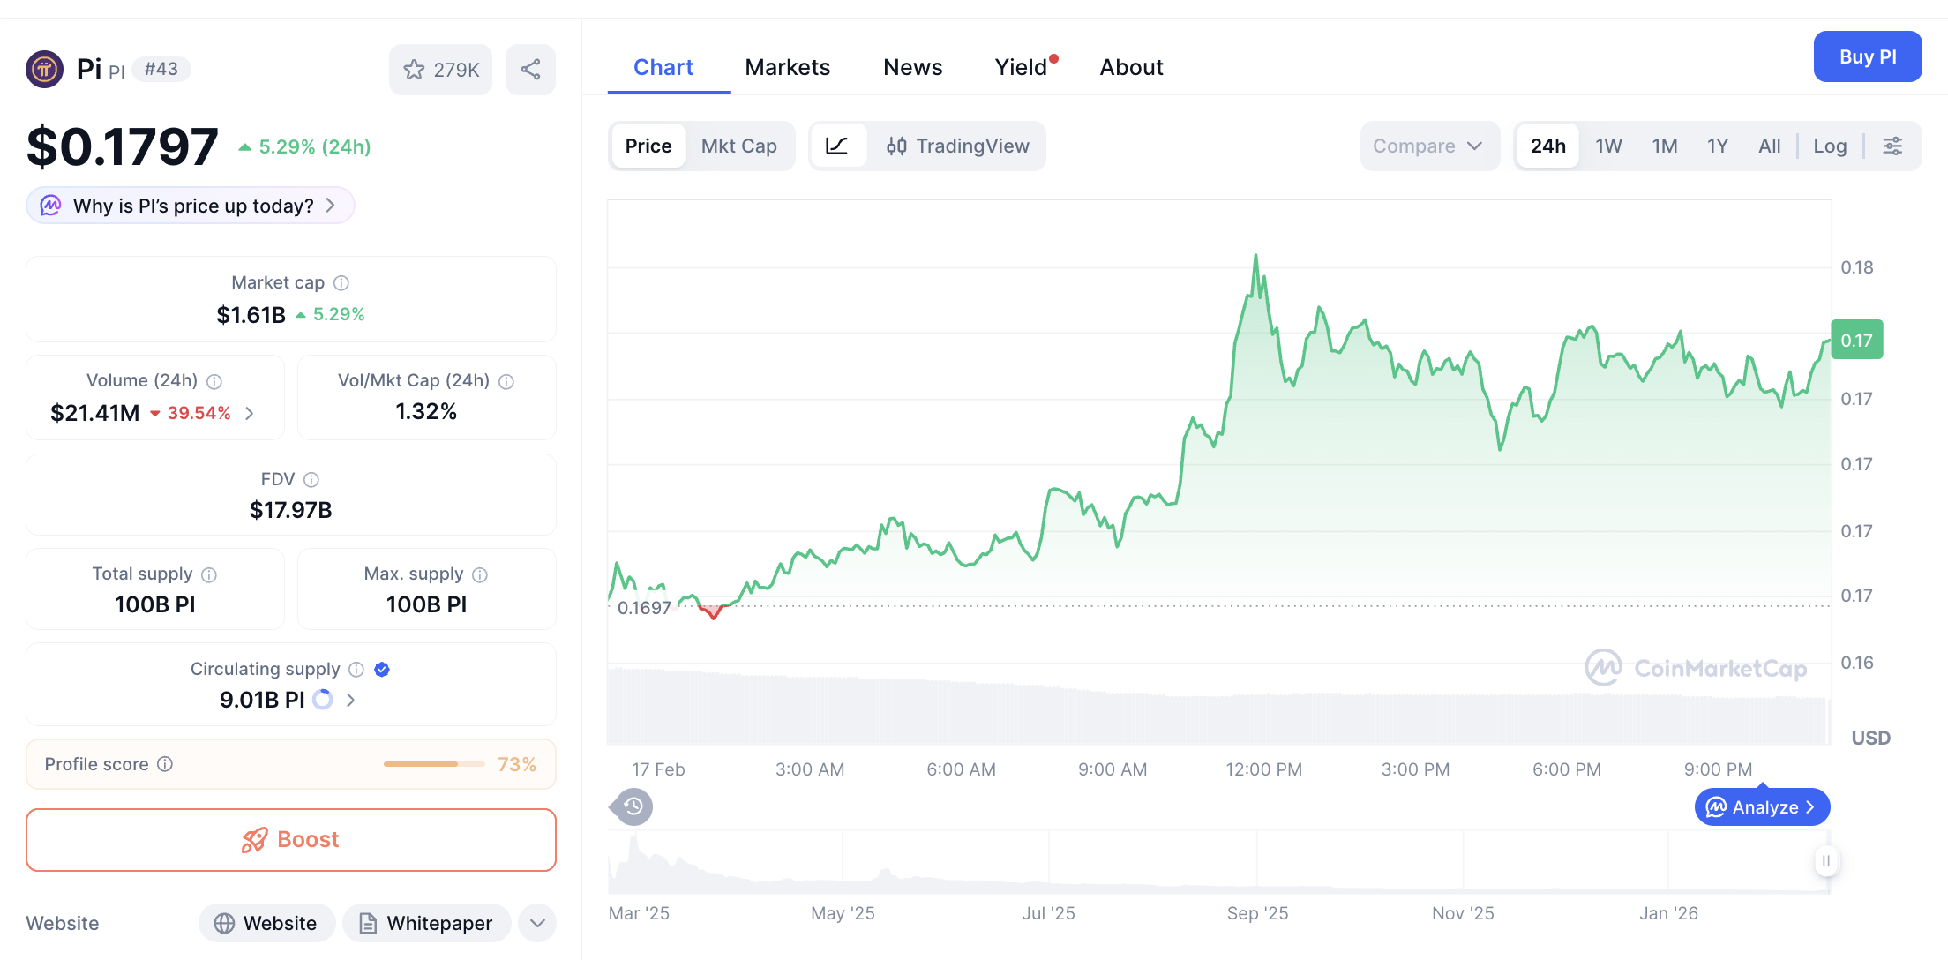Open the News tab

pyautogui.click(x=913, y=67)
